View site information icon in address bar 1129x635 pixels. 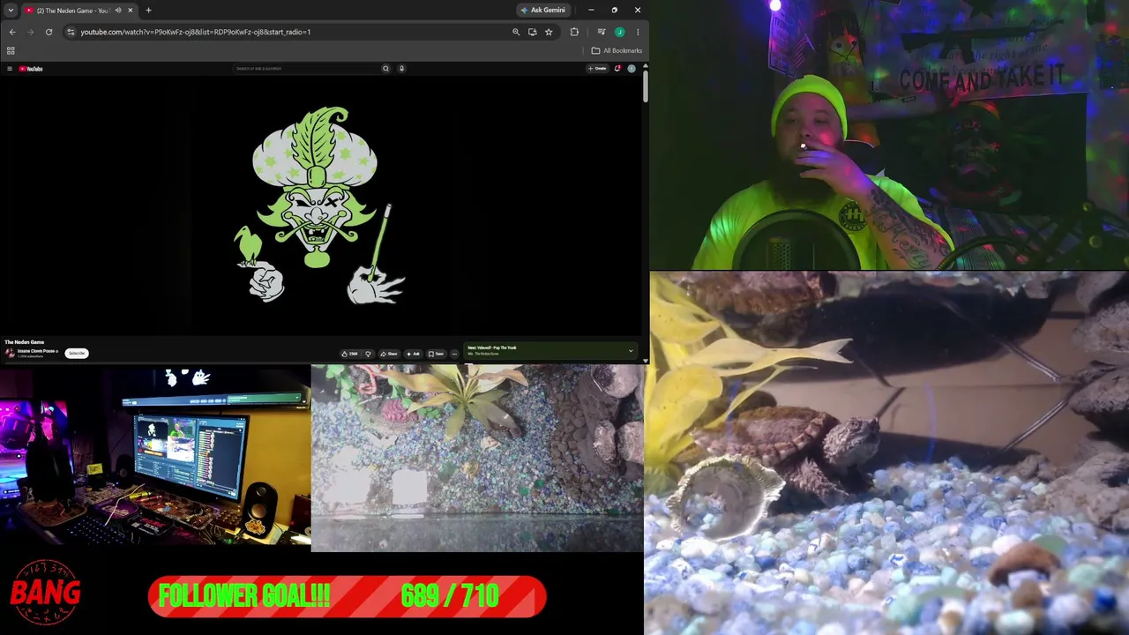pyautogui.click(x=71, y=32)
